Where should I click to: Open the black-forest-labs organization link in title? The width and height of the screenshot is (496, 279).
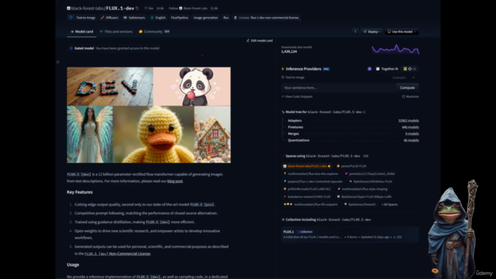(x=88, y=9)
